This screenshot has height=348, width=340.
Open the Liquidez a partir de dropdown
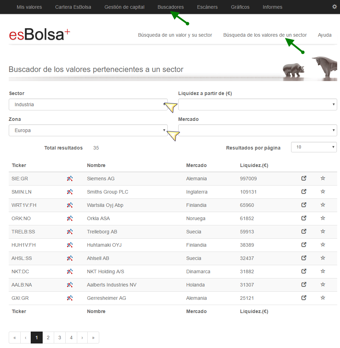(x=258, y=104)
